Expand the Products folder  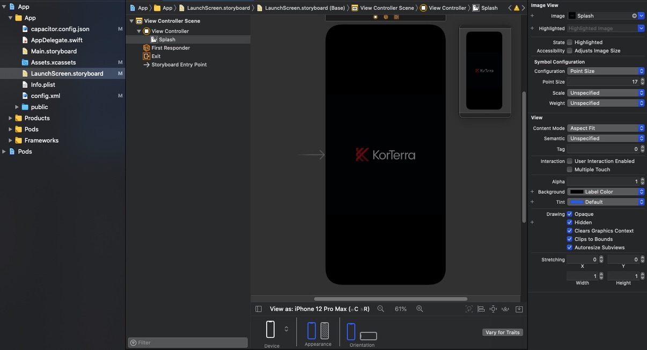pos(10,118)
